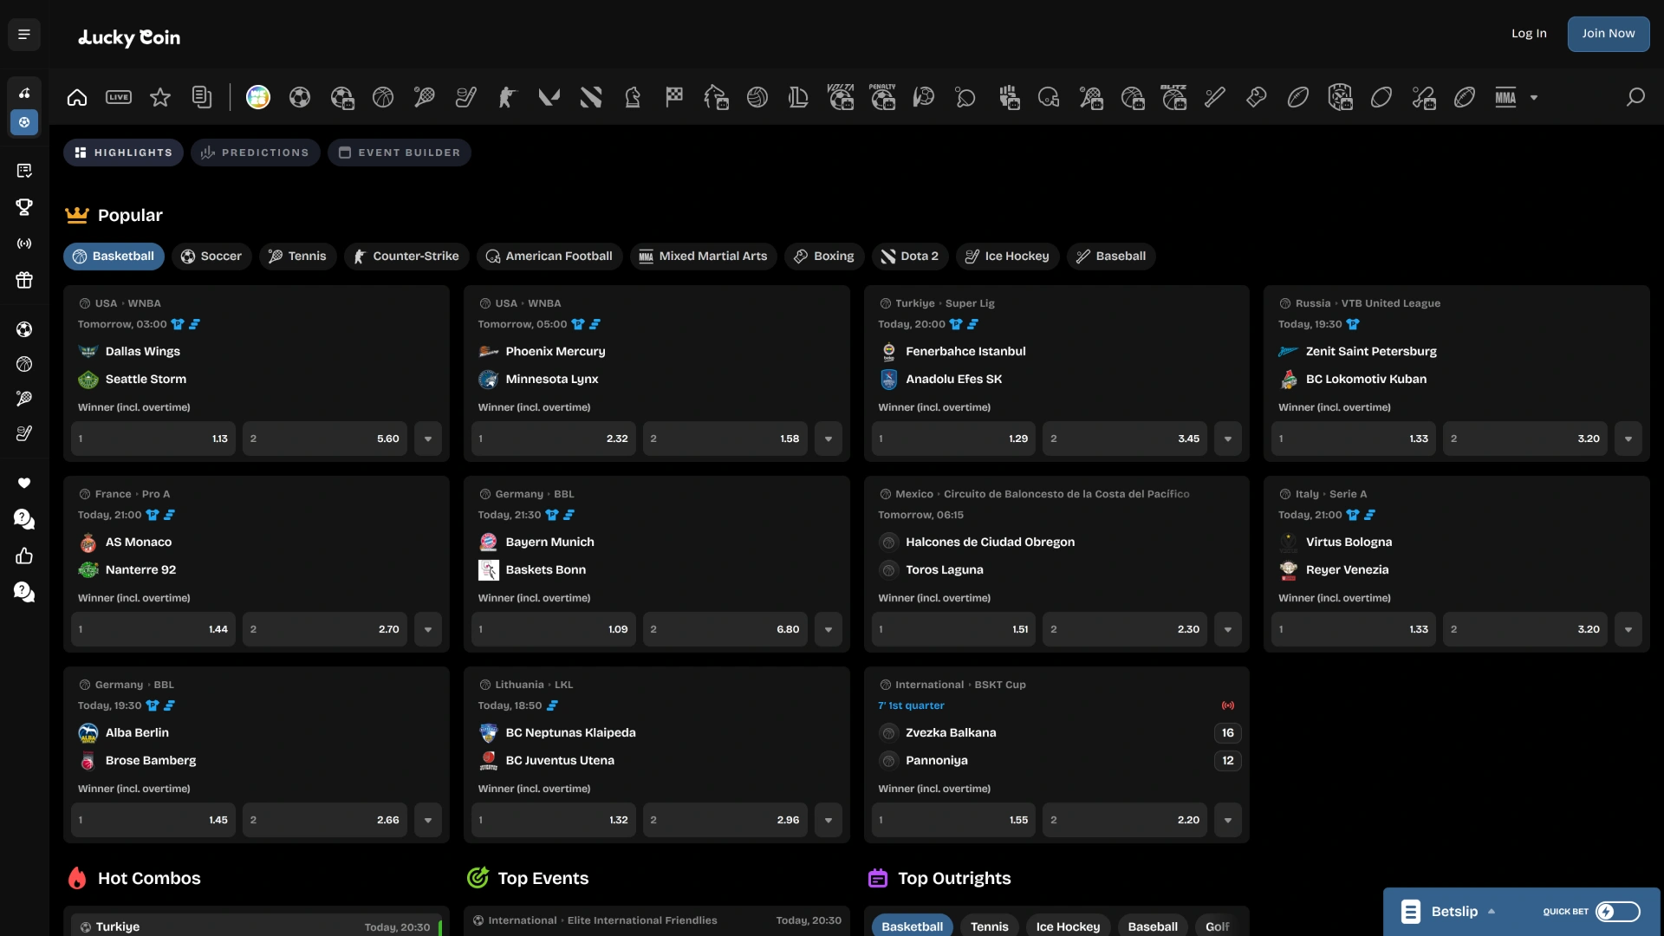Select the Boxing glove icon in sports bar
Viewport: 1664px width, 936px height.
click(x=1257, y=98)
